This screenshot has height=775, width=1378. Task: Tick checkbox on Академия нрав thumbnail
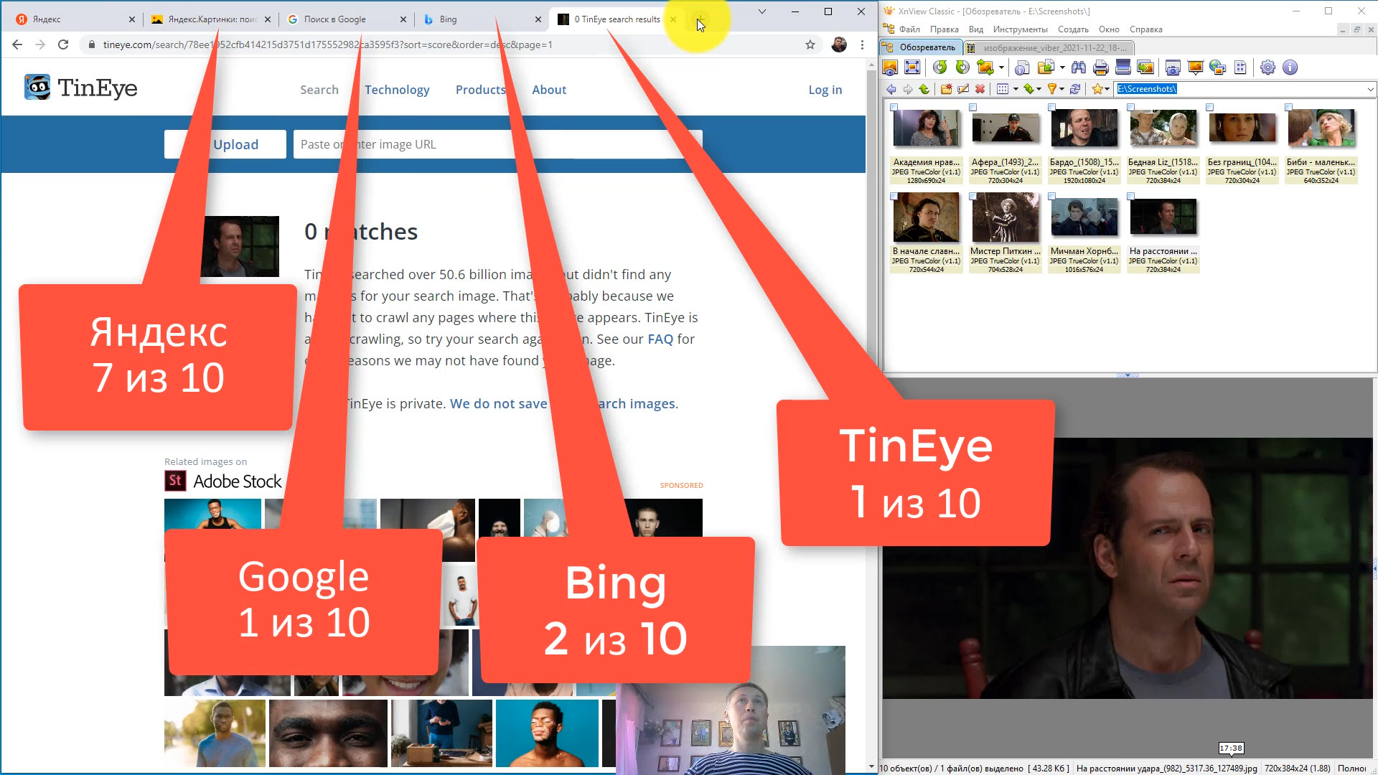click(x=894, y=108)
